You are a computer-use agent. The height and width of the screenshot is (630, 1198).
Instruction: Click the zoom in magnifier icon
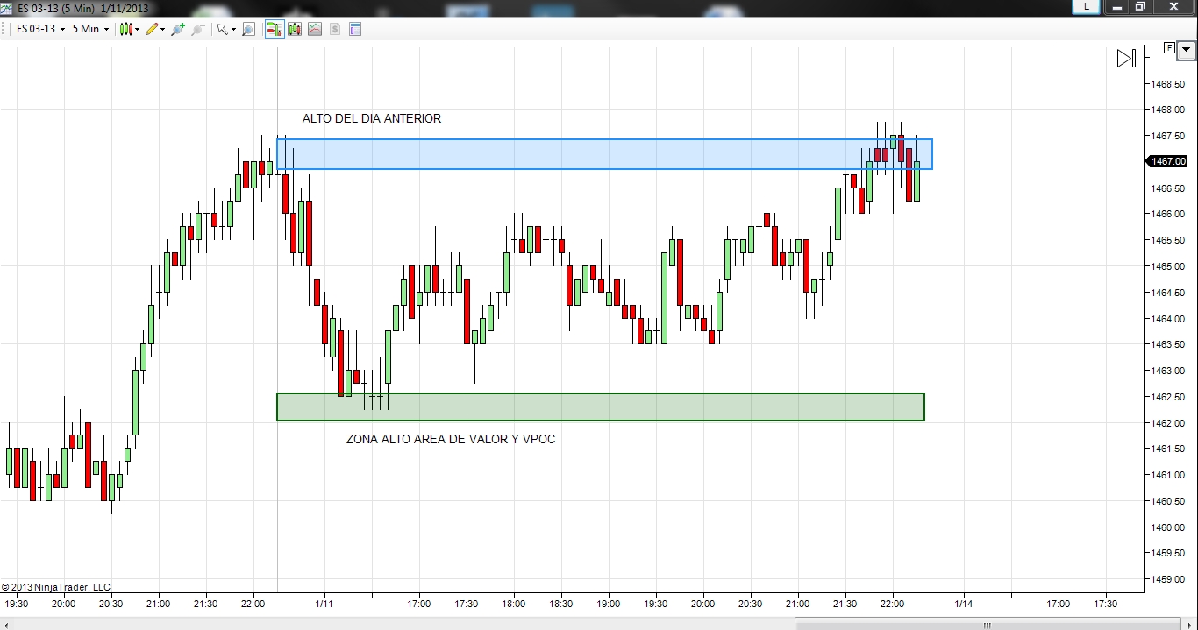(x=178, y=29)
